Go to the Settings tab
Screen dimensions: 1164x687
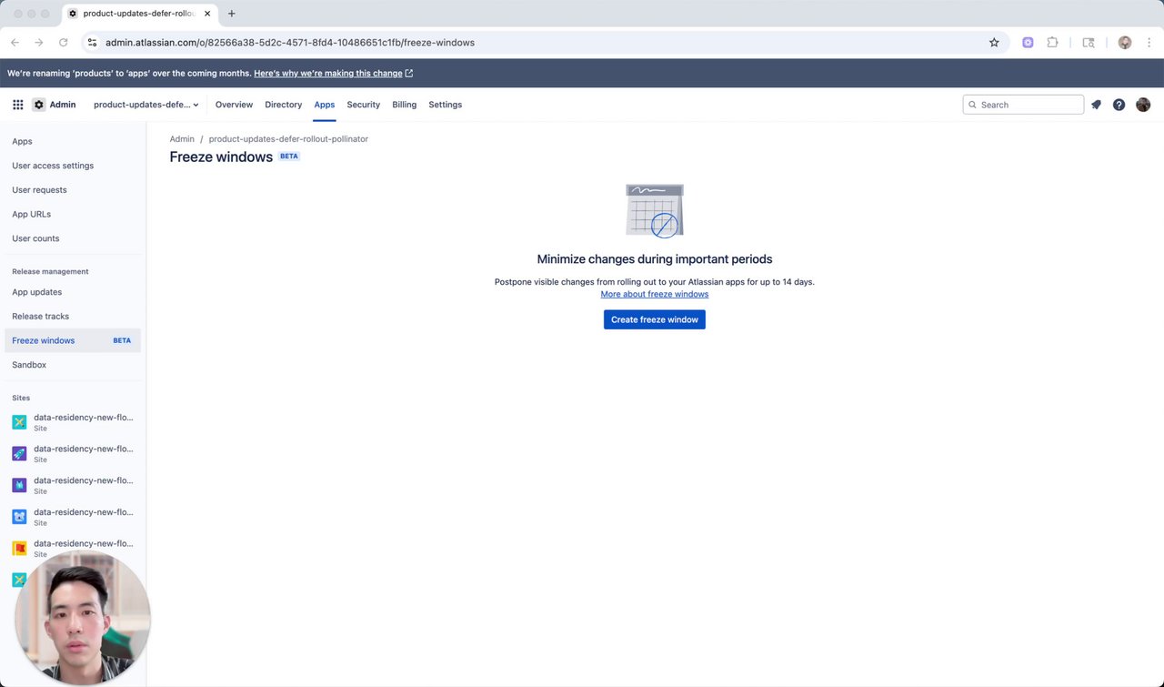coord(445,105)
